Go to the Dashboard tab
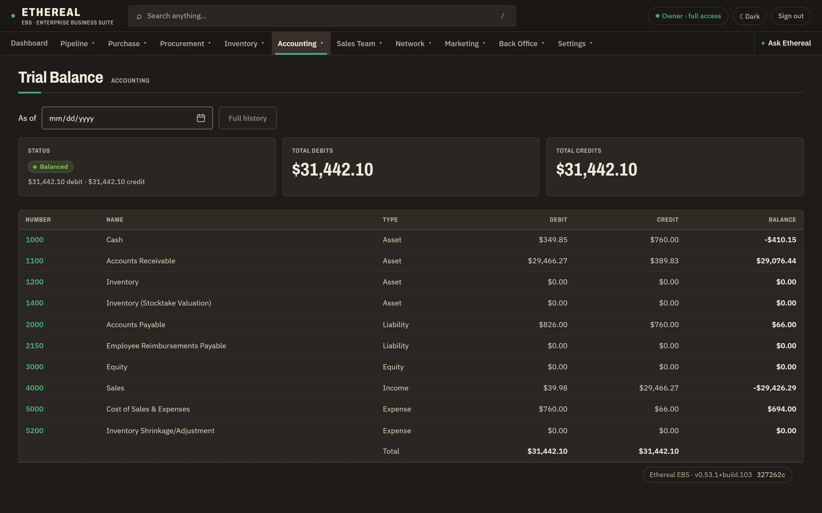Viewport: 822px width, 513px height. (29, 43)
